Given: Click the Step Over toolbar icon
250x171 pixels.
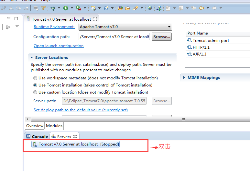Looking at the screenshot, I should (18, 8).
